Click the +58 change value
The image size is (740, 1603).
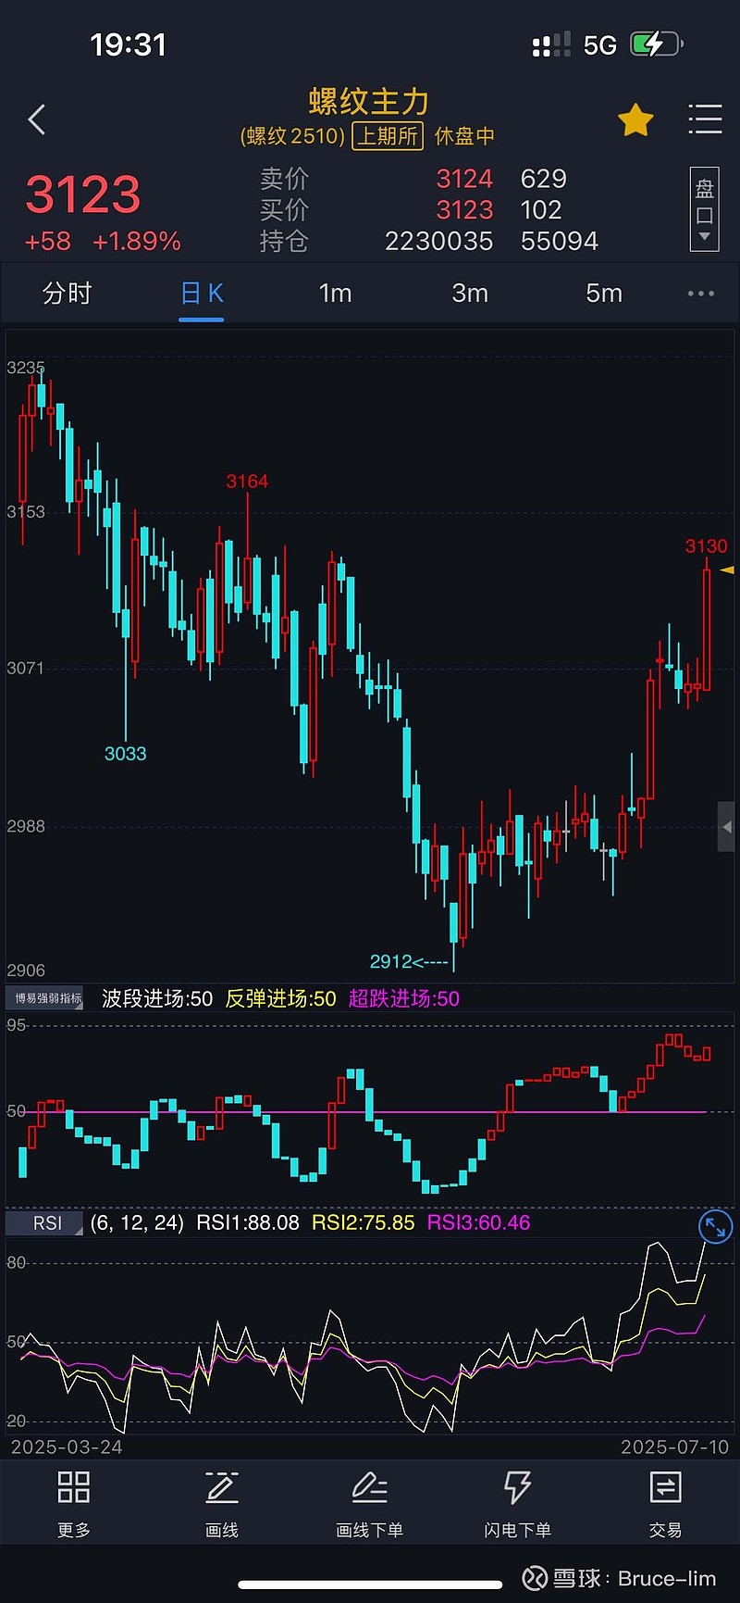click(x=48, y=242)
